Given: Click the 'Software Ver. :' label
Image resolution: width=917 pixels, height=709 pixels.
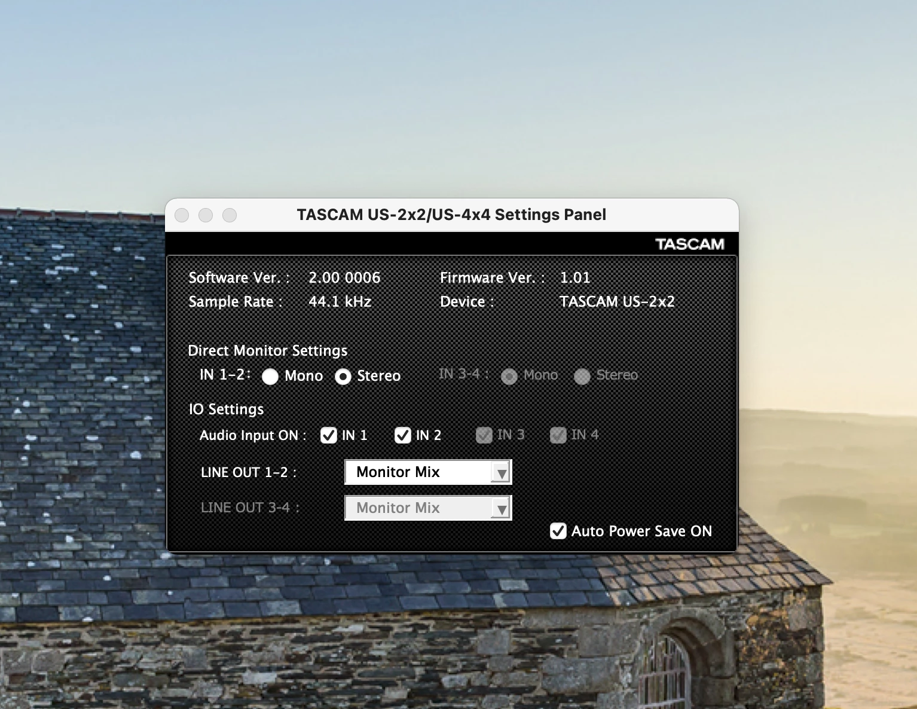Looking at the screenshot, I should (x=239, y=277).
